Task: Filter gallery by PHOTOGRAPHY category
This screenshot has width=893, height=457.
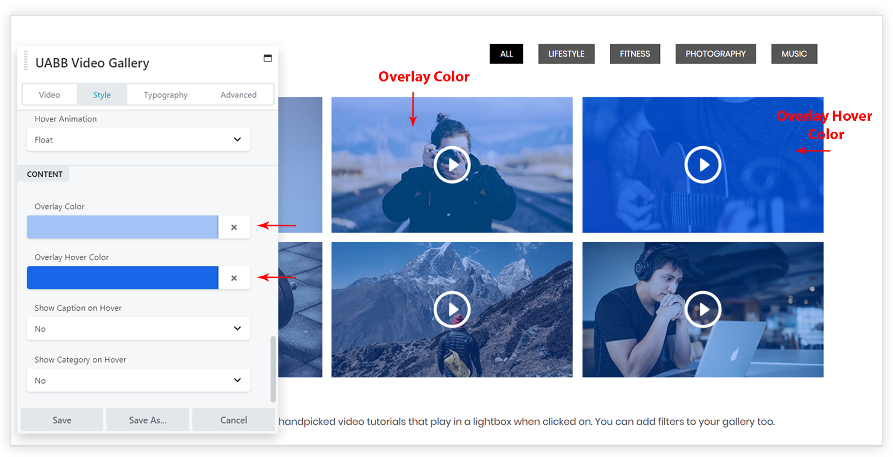Action: tap(715, 54)
